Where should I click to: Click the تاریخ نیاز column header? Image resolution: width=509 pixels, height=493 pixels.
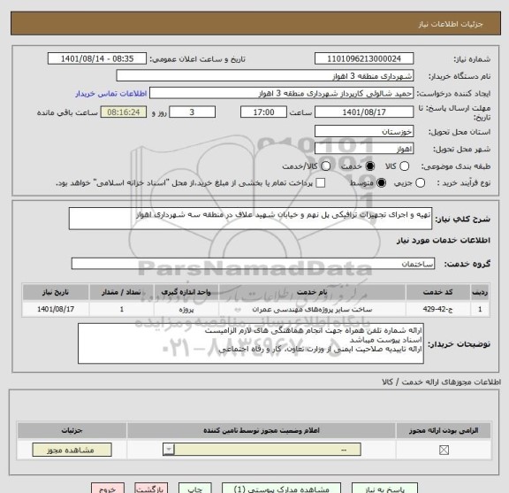point(56,292)
